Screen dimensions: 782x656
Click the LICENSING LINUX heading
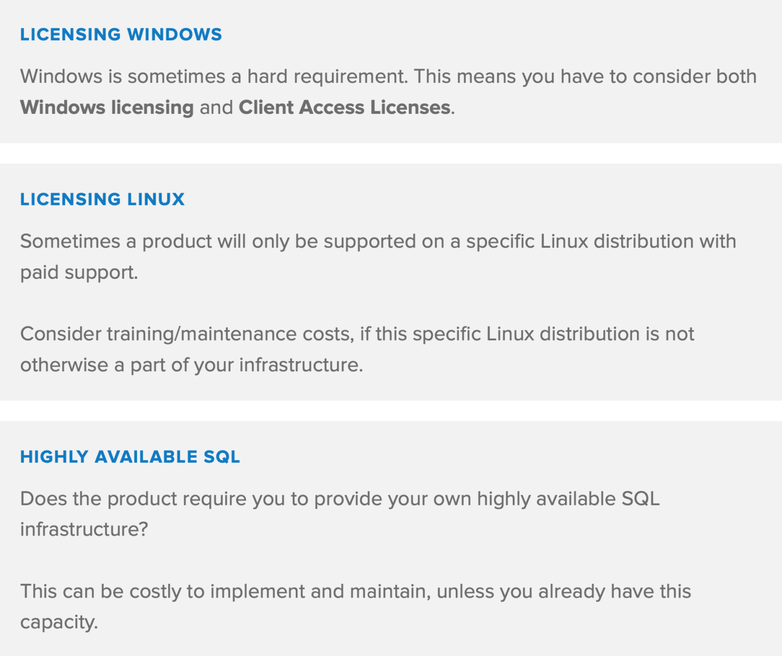point(102,199)
